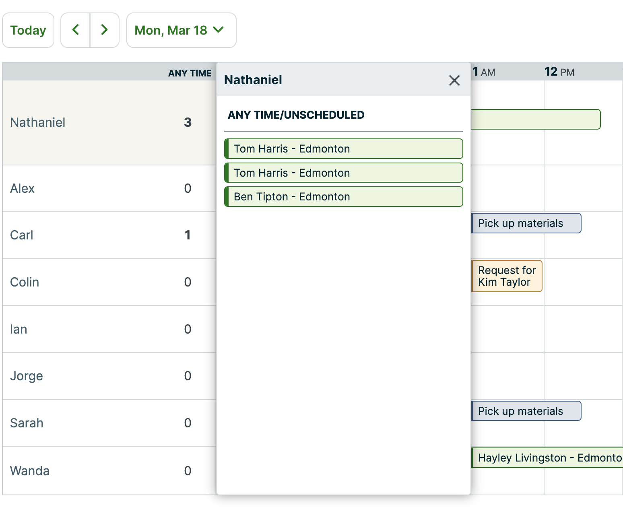Image resolution: width=623 pixels, height=507 pixels.
Task: Select the Jorge resource row
Action: pyautogui.click(x=27, y=376)
